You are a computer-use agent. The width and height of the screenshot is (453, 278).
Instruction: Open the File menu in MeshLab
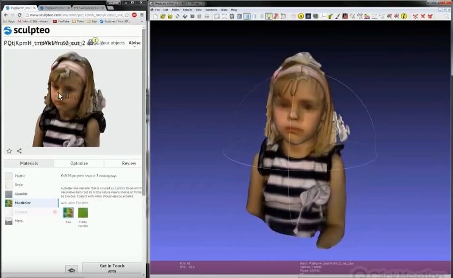point(157,10)
